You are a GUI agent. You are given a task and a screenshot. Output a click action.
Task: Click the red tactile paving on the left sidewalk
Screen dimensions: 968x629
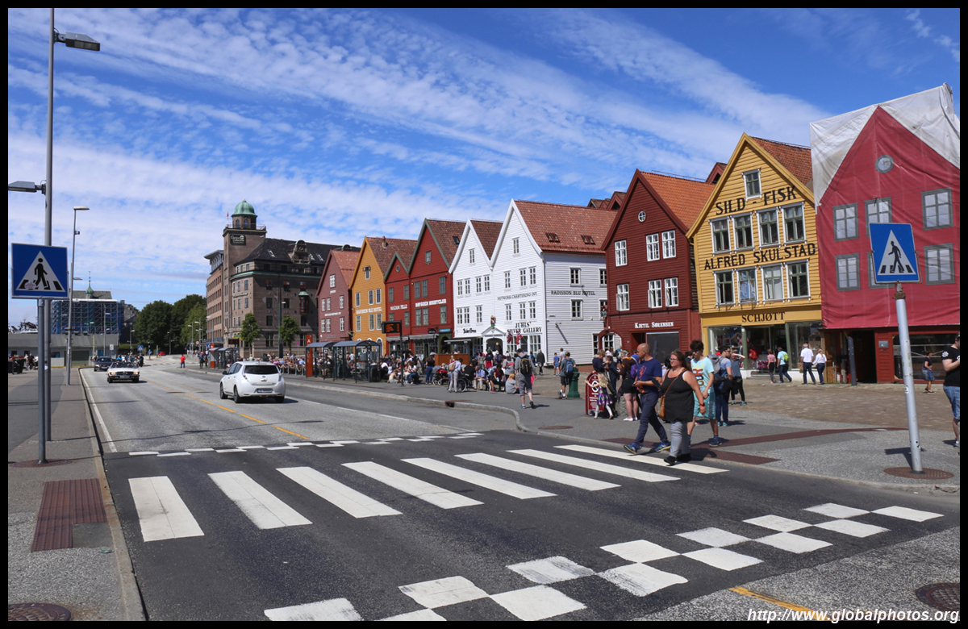[x=69, y=513]
